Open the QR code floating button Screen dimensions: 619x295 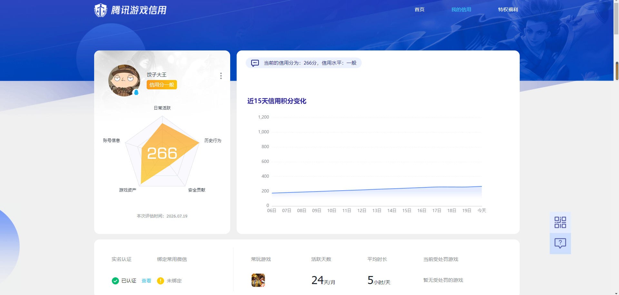coord(560,222)
